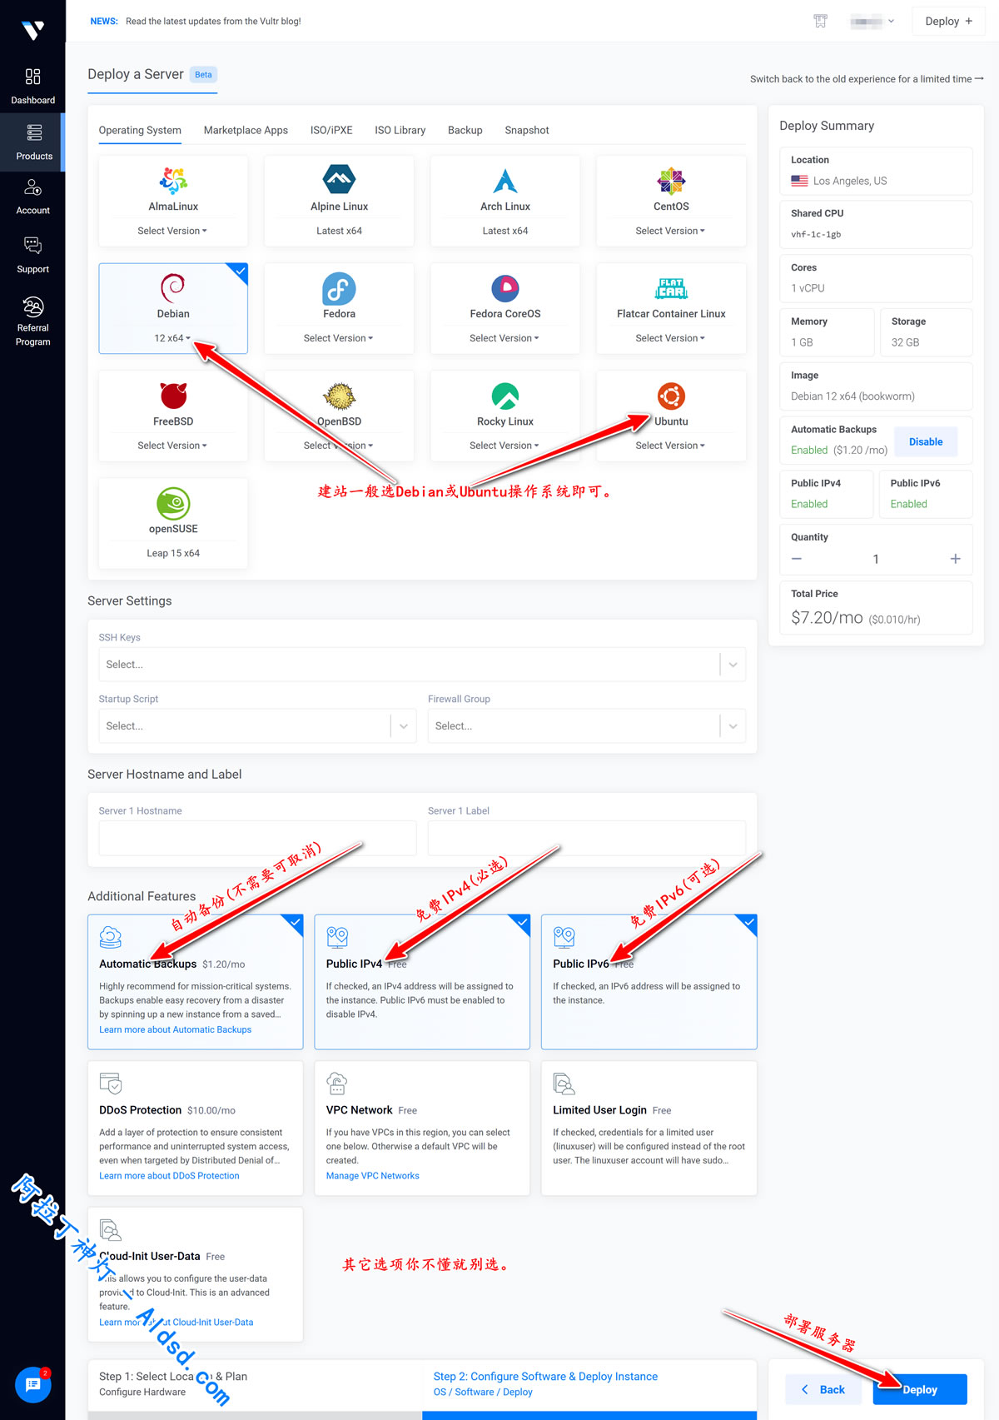This screenshot has width=999, height=1420.
Task: Enable Cloud-Init User-Data feature card
Action: pos(195,1274)
